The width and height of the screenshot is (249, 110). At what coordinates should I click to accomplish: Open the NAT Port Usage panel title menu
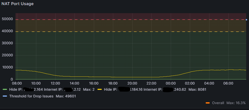click(17, 4)
